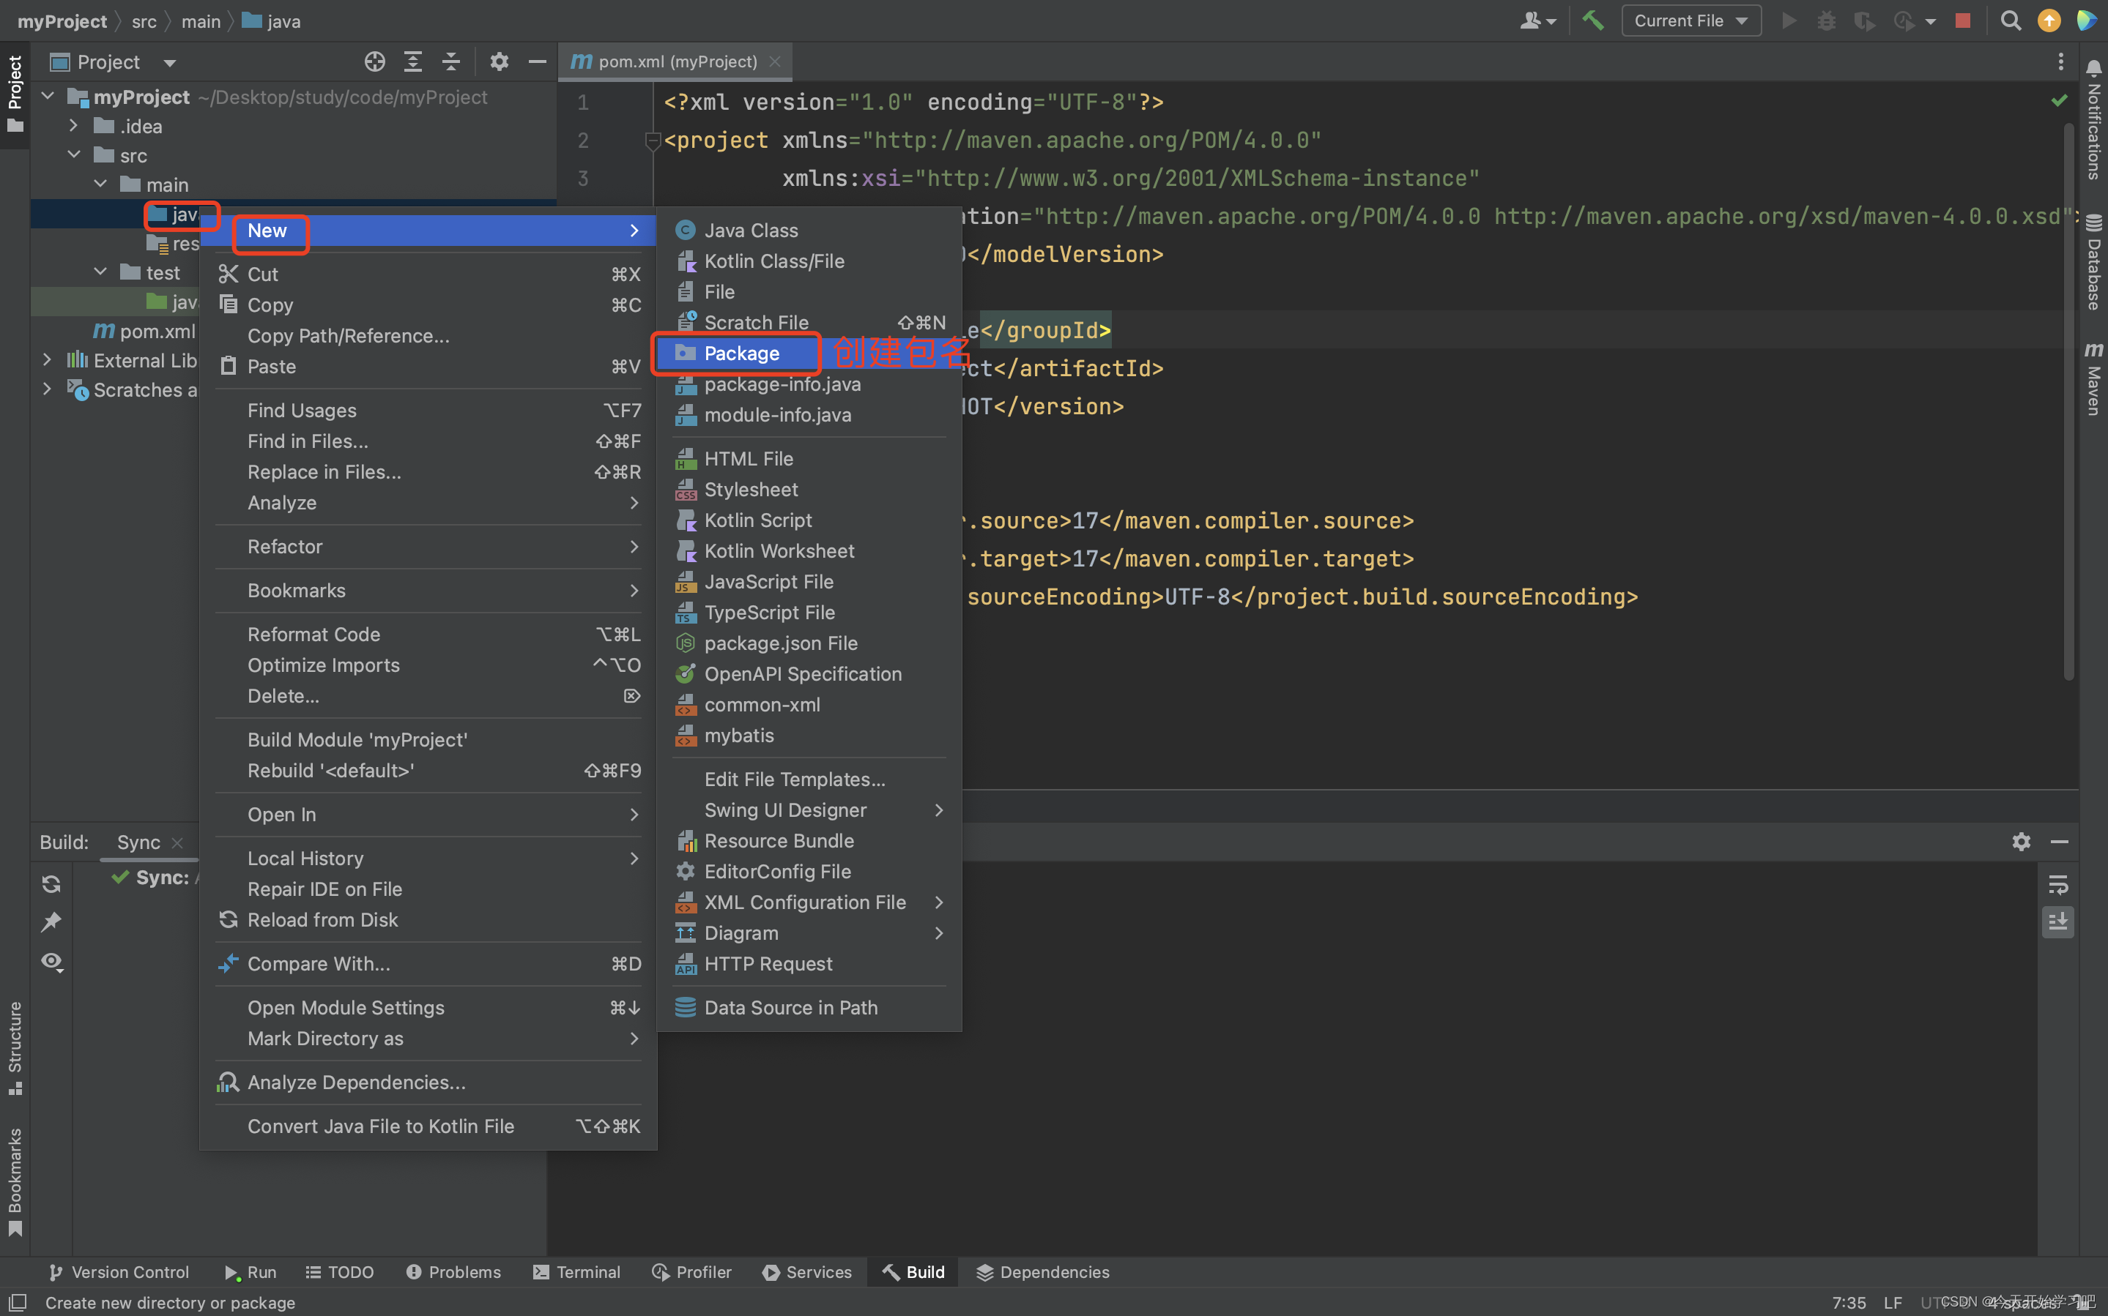Click the Locate/Select Opened File crosshair icon
This screenshot has height=1316, width=2108.
[x=374, y=61]
